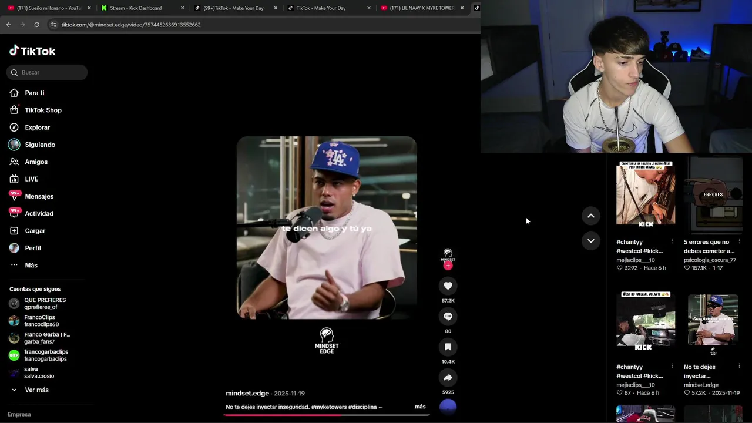The width and height of the screenshot is (752, 423).
Task: Click the address bar URL
Action: [x=131, y=25]
